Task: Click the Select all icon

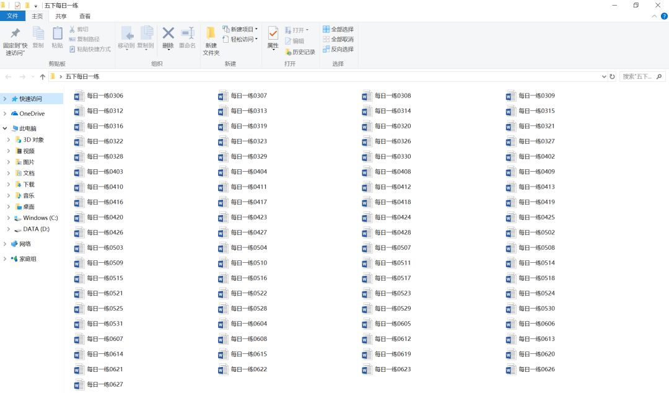Action: pyautogui.click(x=326, y=29)
